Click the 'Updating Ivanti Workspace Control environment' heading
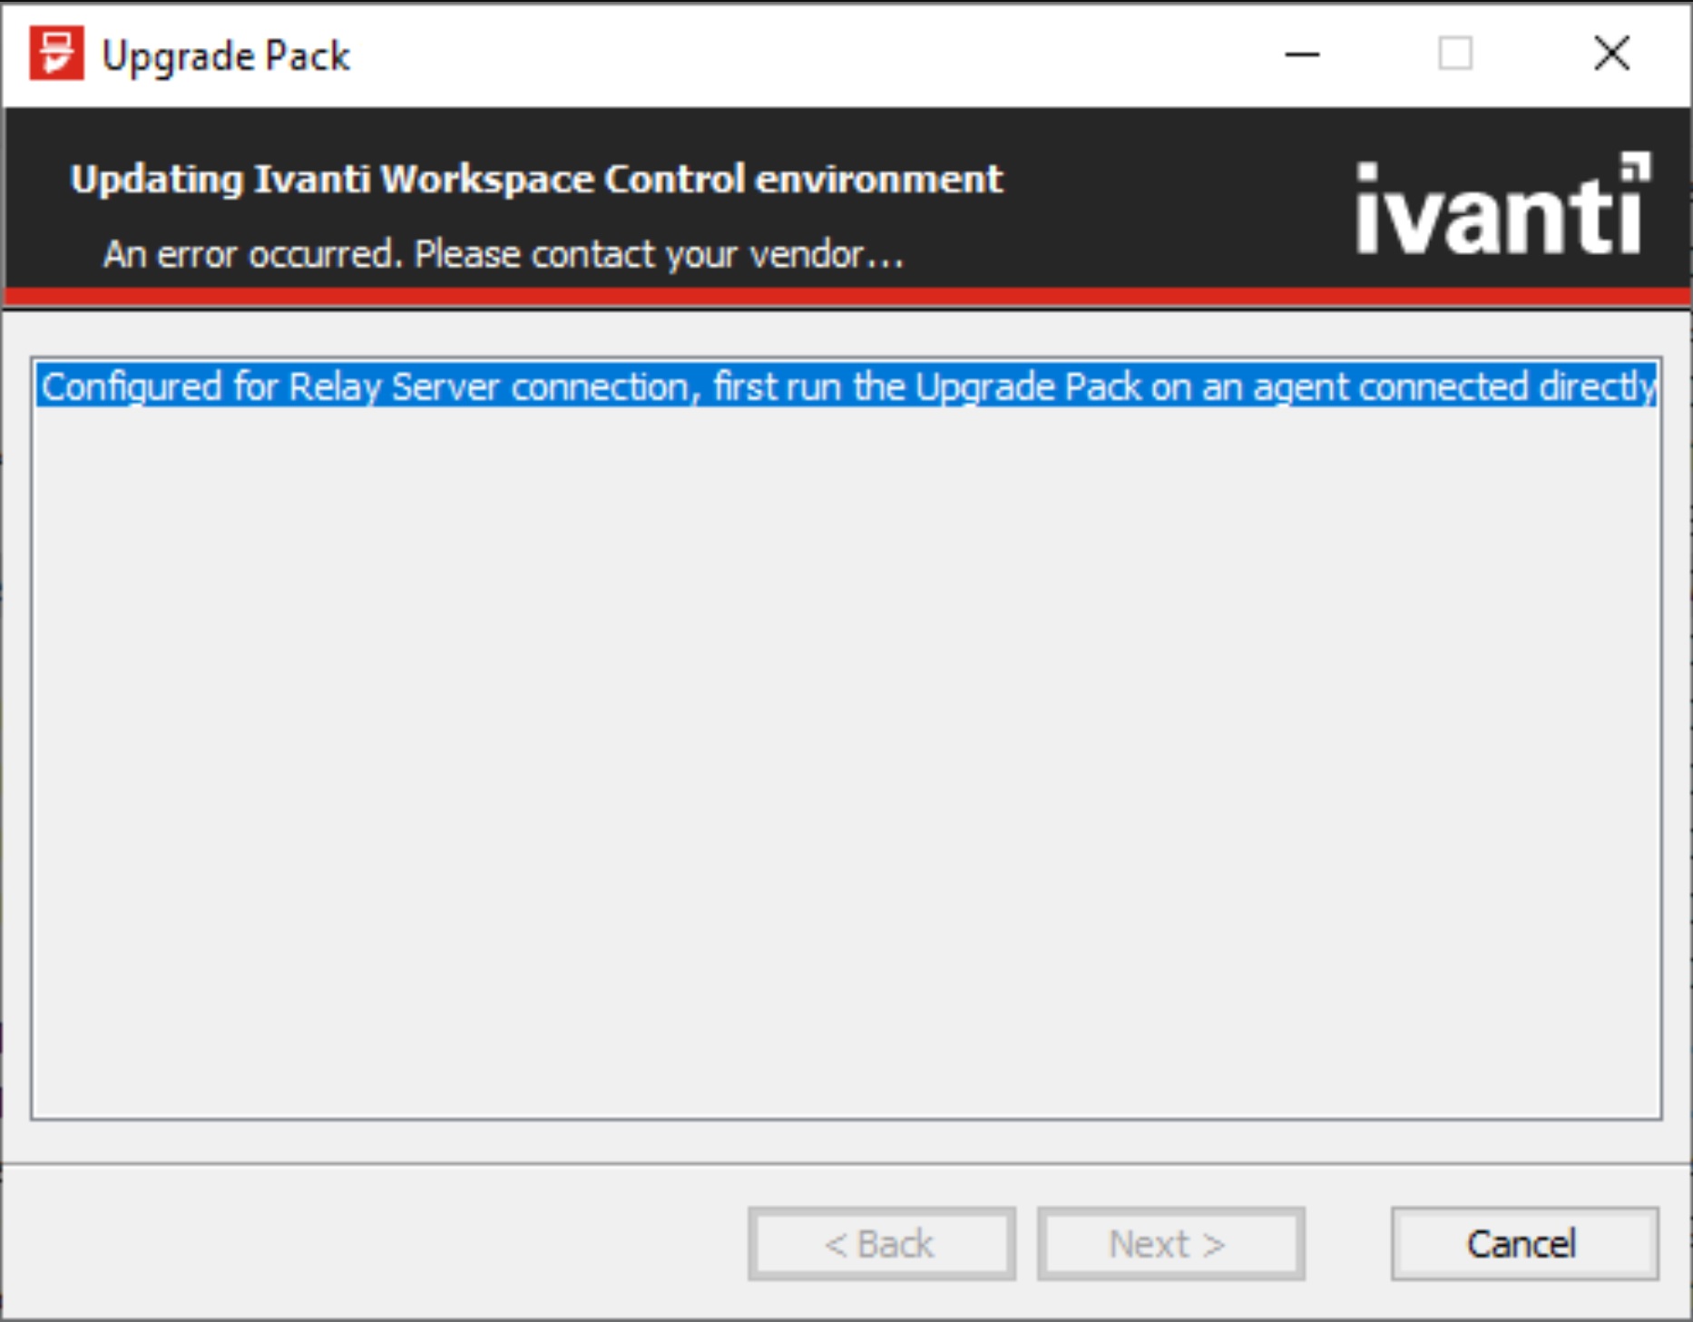The width and height of the screenshot is (1693, 1322). tap(536, 179)
